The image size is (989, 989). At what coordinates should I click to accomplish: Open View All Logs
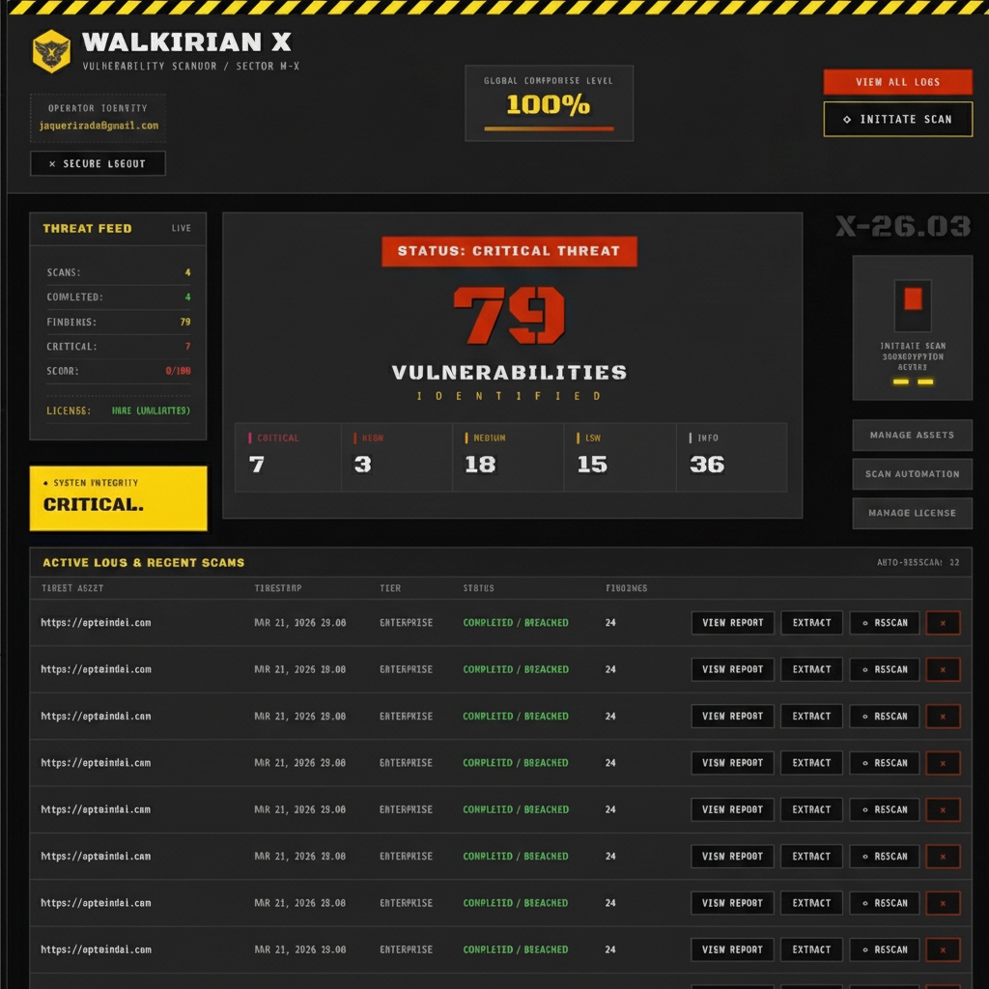pyautogui.click(x=897, y=82)
